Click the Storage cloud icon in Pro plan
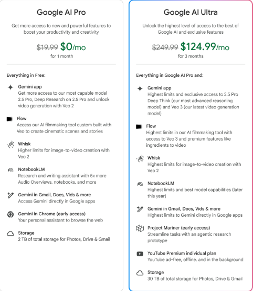The image size is (253, 291). [x=10, y=234]
